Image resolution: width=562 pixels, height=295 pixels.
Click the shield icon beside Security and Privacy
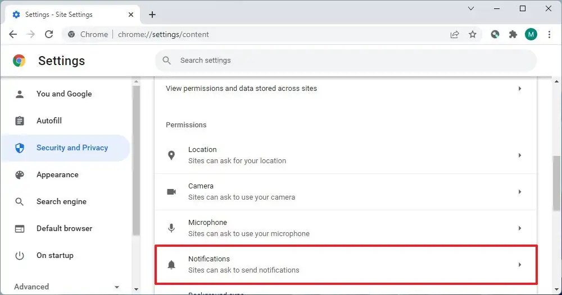tap(20, 147)
